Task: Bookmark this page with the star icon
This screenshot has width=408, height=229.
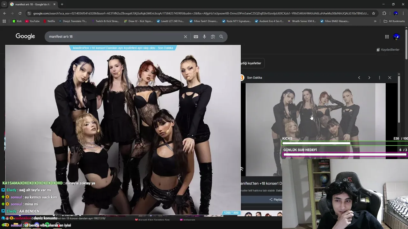Action: (x=374, y=13)
